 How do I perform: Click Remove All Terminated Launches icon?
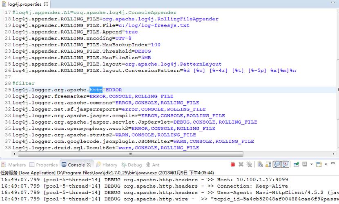(x=249, y=164)
